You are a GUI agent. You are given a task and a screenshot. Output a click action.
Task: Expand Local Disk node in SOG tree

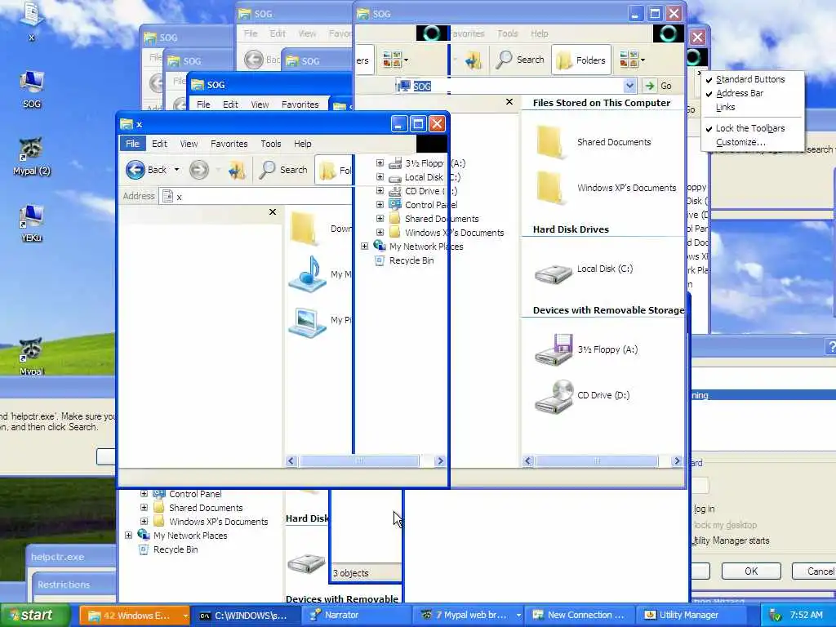pyautogui.click(x=380, y=177)
